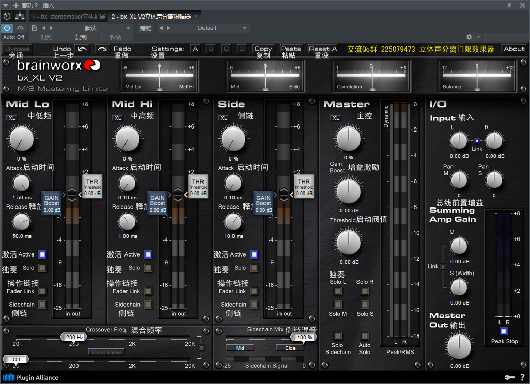Click the automation mode icon next to power
Screen dimensions: 530x384
point(20,28)
